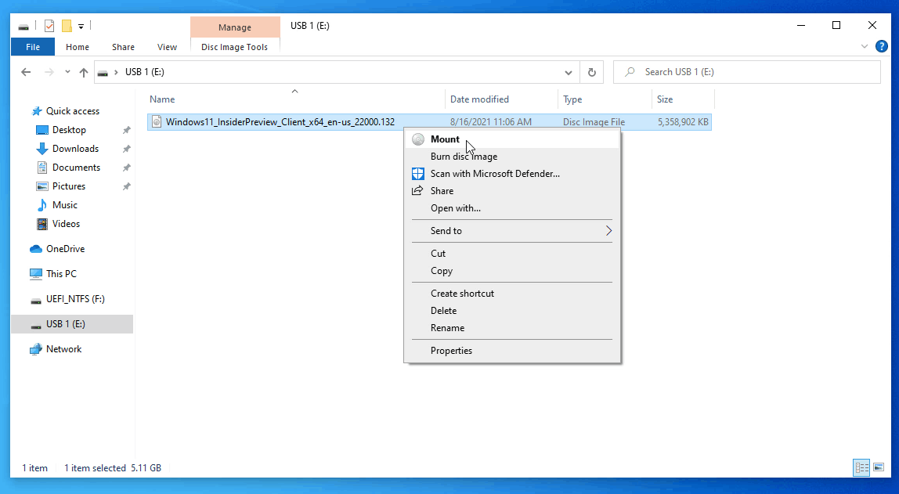Select the Windows11_InsiderPreview ISO file icon
The height and width of the screenshot is (494, 899).
[x=157, y=121]
